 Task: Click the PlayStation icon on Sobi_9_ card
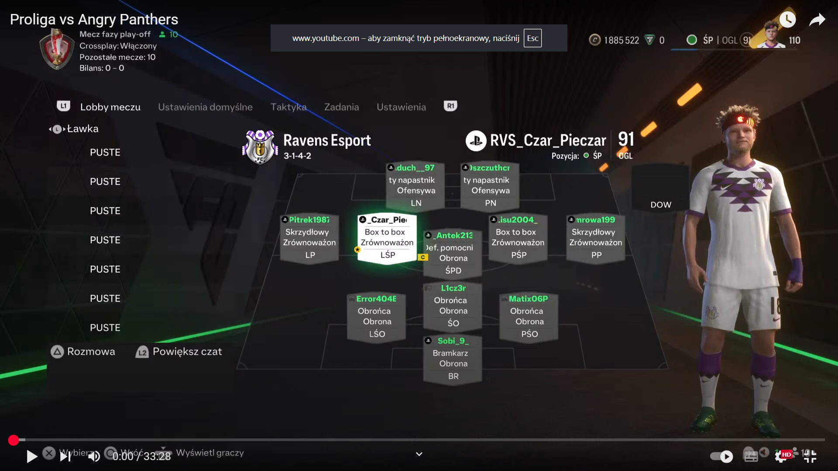click(x=428, y=341)
